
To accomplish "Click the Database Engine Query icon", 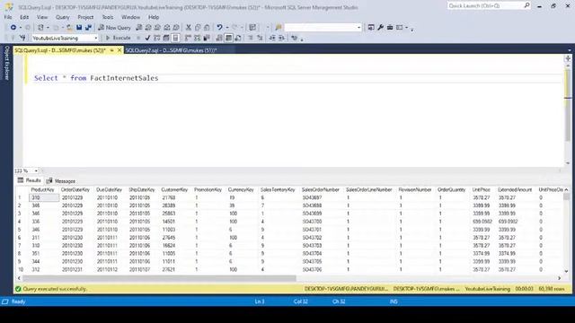I will tap(139, 28).
